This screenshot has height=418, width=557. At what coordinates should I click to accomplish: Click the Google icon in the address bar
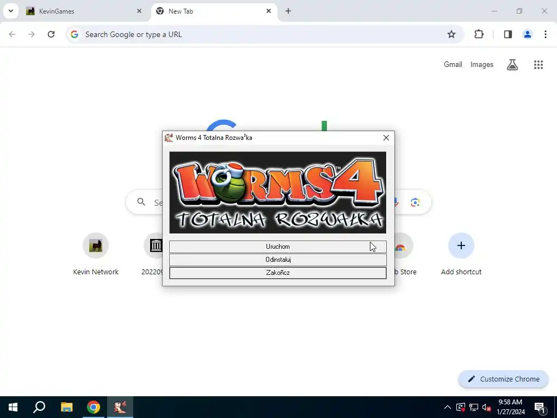coord(74,34)
